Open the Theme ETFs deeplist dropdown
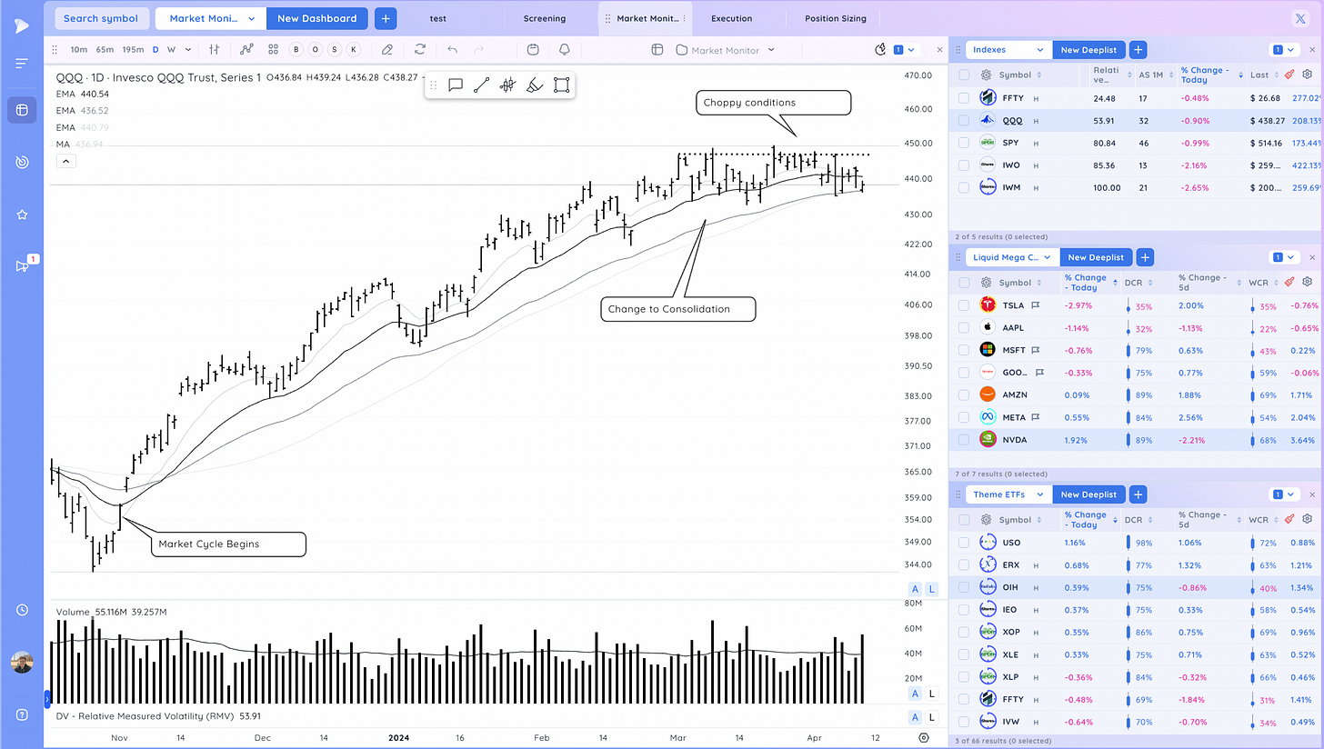Screen dimensions: 1324x749 click(1008, 494)
